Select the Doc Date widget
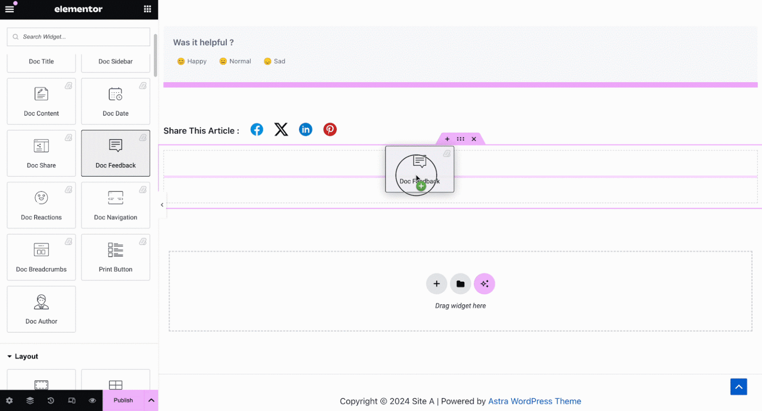762x411 pixels. 116,101
